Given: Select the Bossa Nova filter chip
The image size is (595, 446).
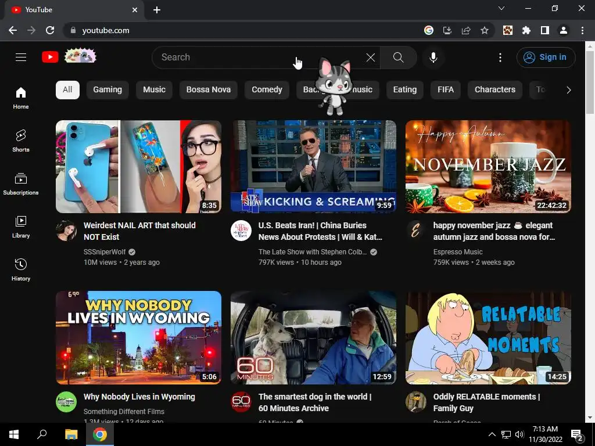Looking at the screenshot, I should [x=209, y=90].
